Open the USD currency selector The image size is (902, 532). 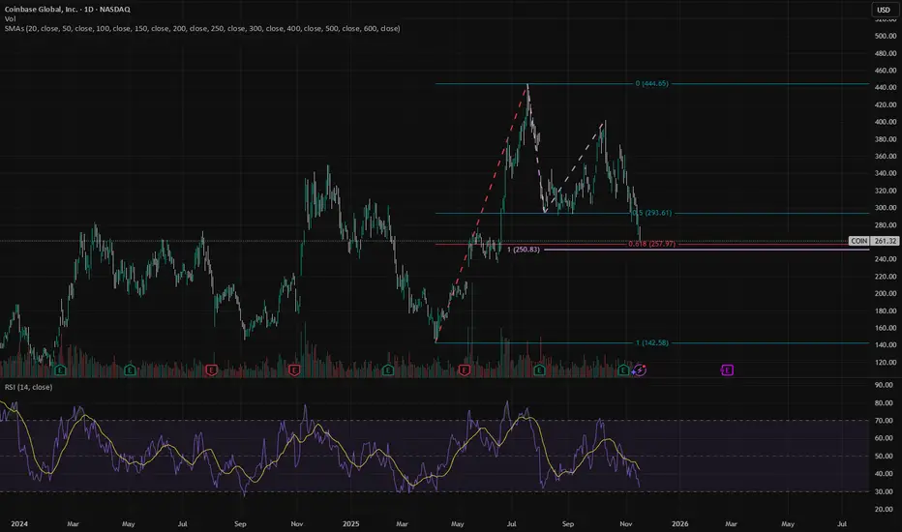pos(884,10)
